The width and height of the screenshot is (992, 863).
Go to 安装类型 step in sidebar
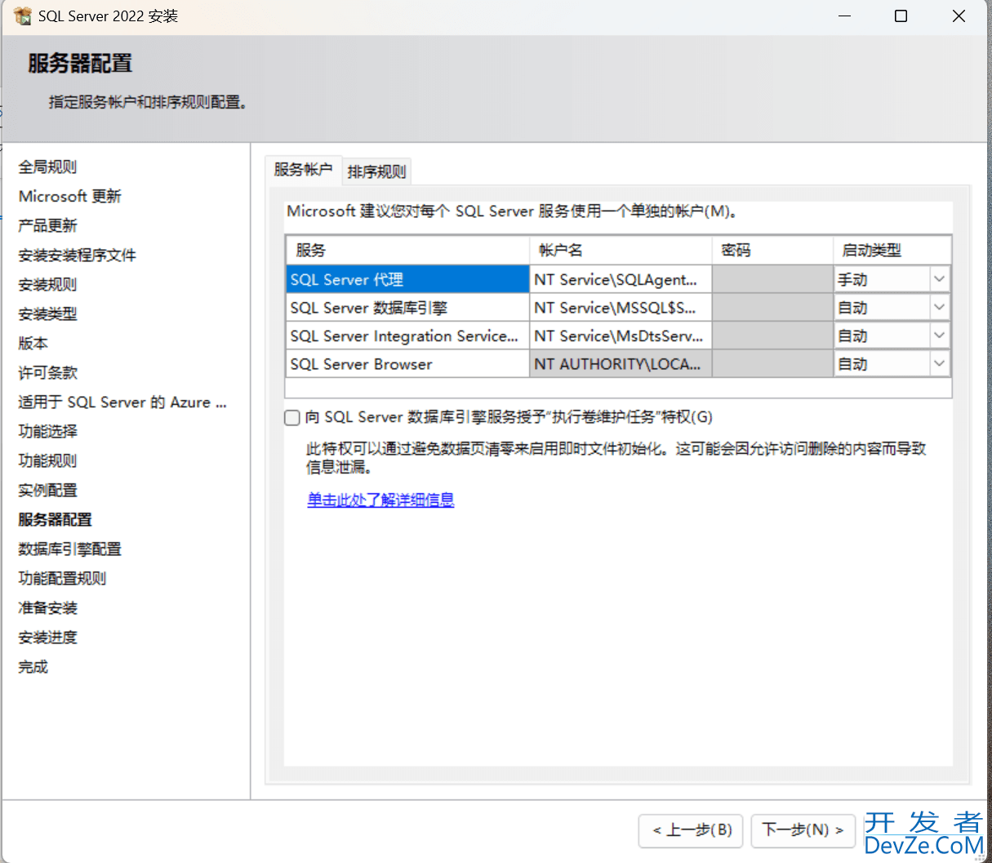pos(47,314)
